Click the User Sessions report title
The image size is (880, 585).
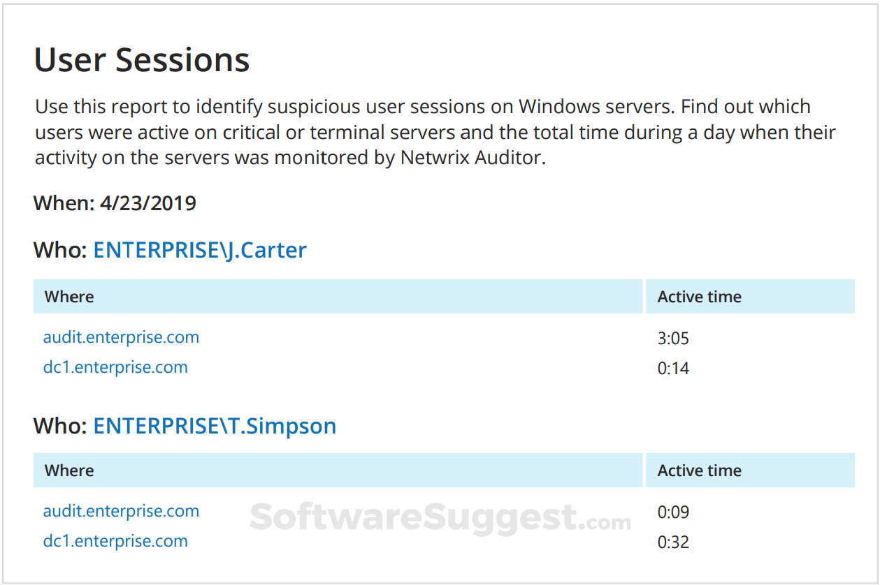tap(142, 59)
